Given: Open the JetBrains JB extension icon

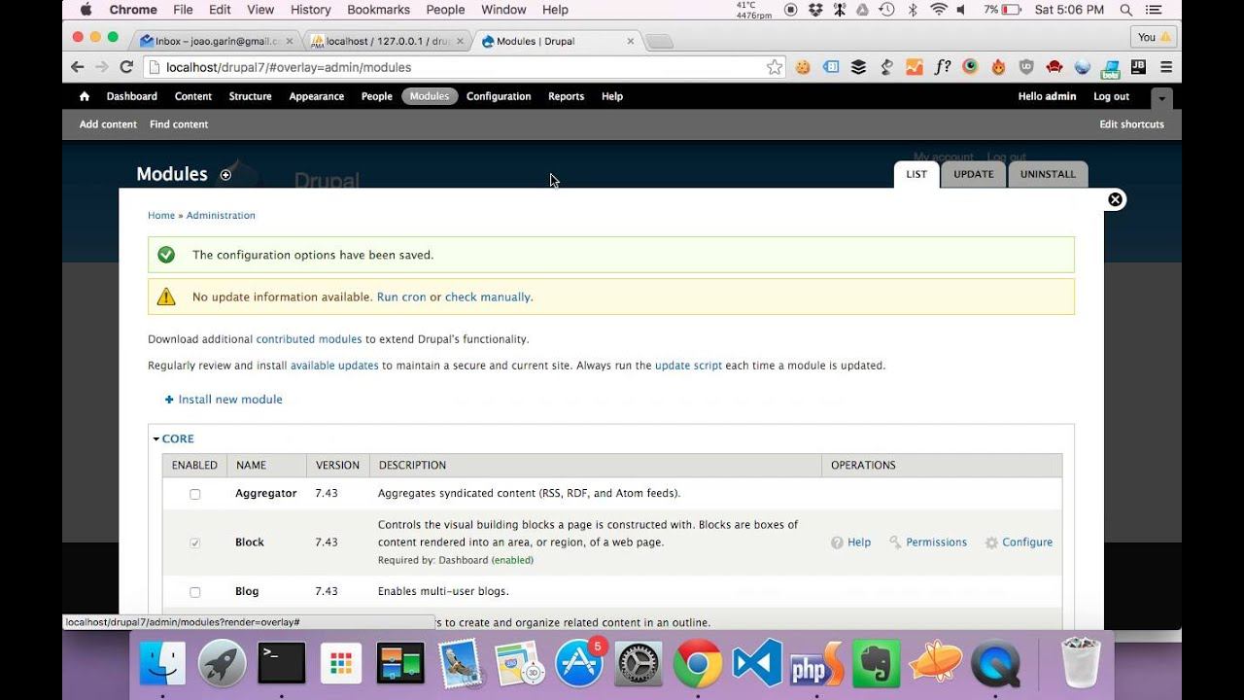Looking at the screenshot, I should [1138, 67].
